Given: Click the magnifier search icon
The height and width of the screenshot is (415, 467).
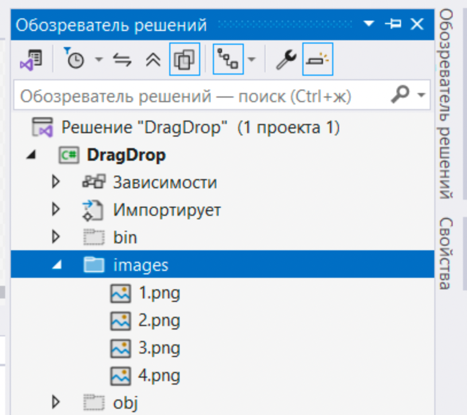Looking at the screenshot, I should click(x=404, y=95).
